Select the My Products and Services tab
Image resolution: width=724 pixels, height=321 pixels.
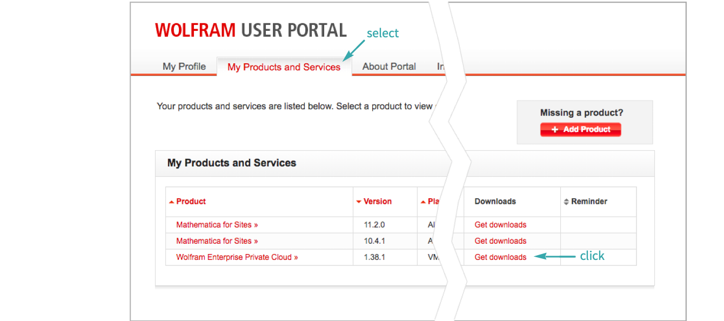pyautogui.click(x=284, y=67)
